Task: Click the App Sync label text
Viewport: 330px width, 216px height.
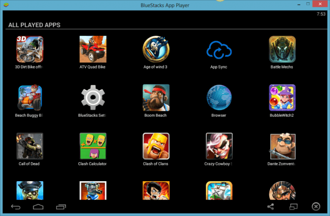Action: point(219,67)
